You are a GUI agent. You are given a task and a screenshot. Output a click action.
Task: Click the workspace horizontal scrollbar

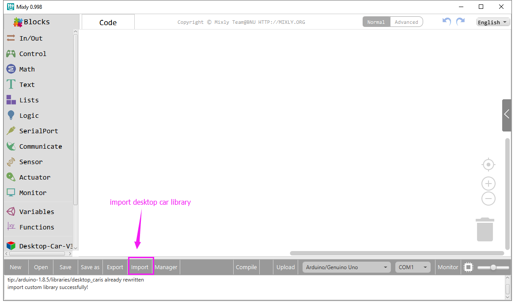click(x=397, y=253)
